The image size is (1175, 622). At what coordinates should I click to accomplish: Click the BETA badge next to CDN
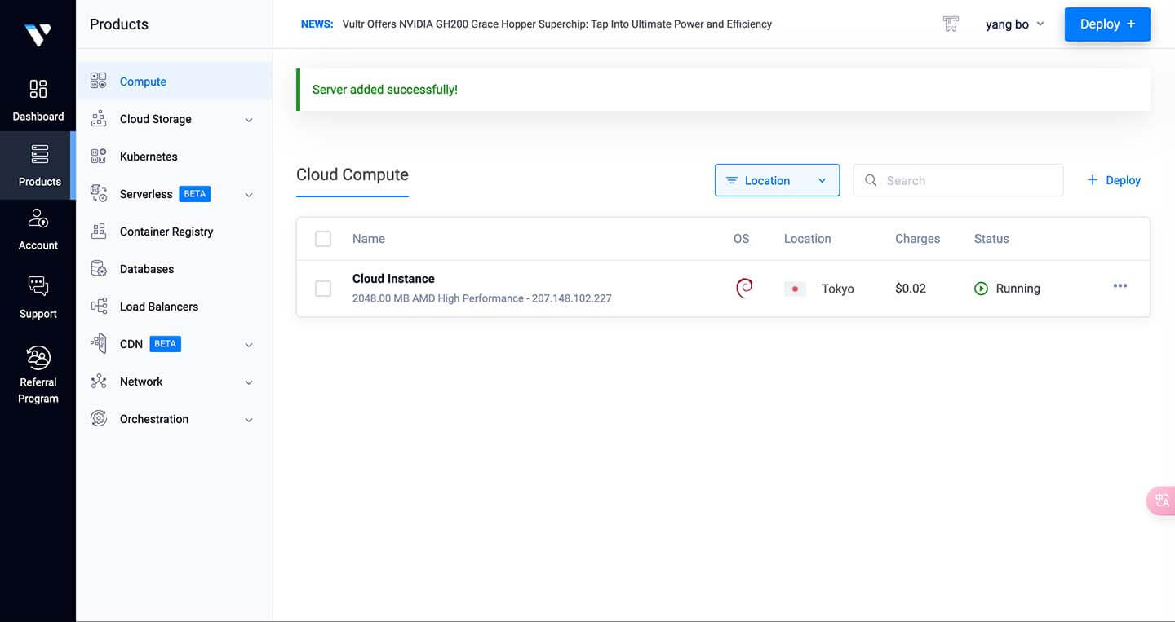(x=166, y=344)
